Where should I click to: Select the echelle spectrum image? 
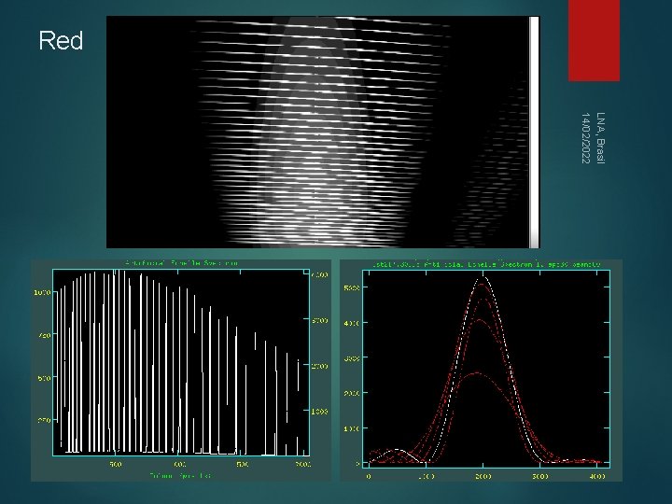(323, 132)
